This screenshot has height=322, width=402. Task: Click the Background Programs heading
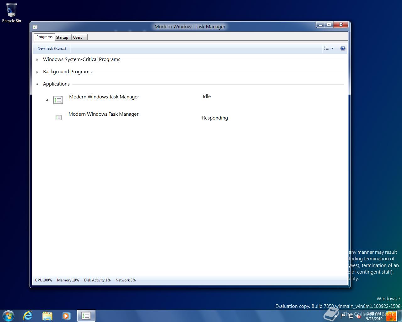pyautogui.click(x=67, y=72)
